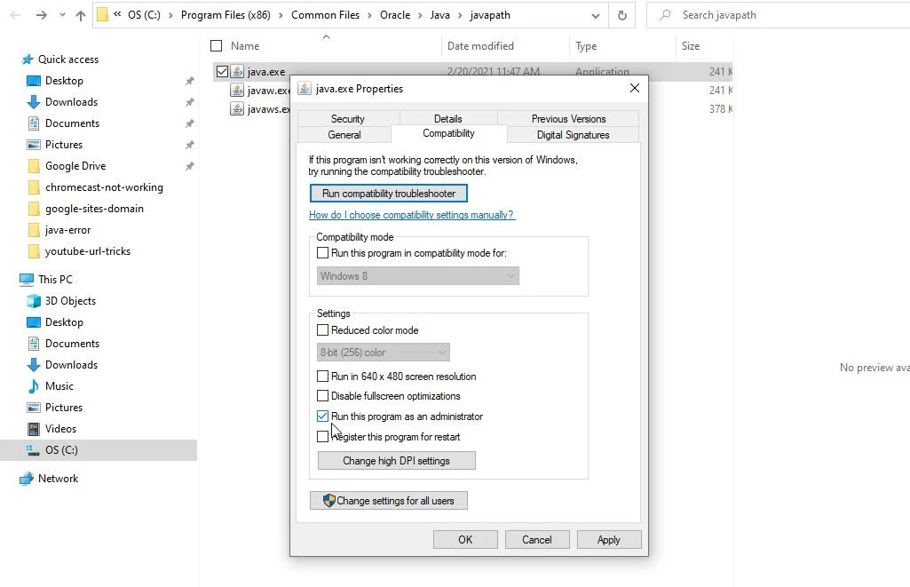Open the compatibility settings help link

coord(411,214)
